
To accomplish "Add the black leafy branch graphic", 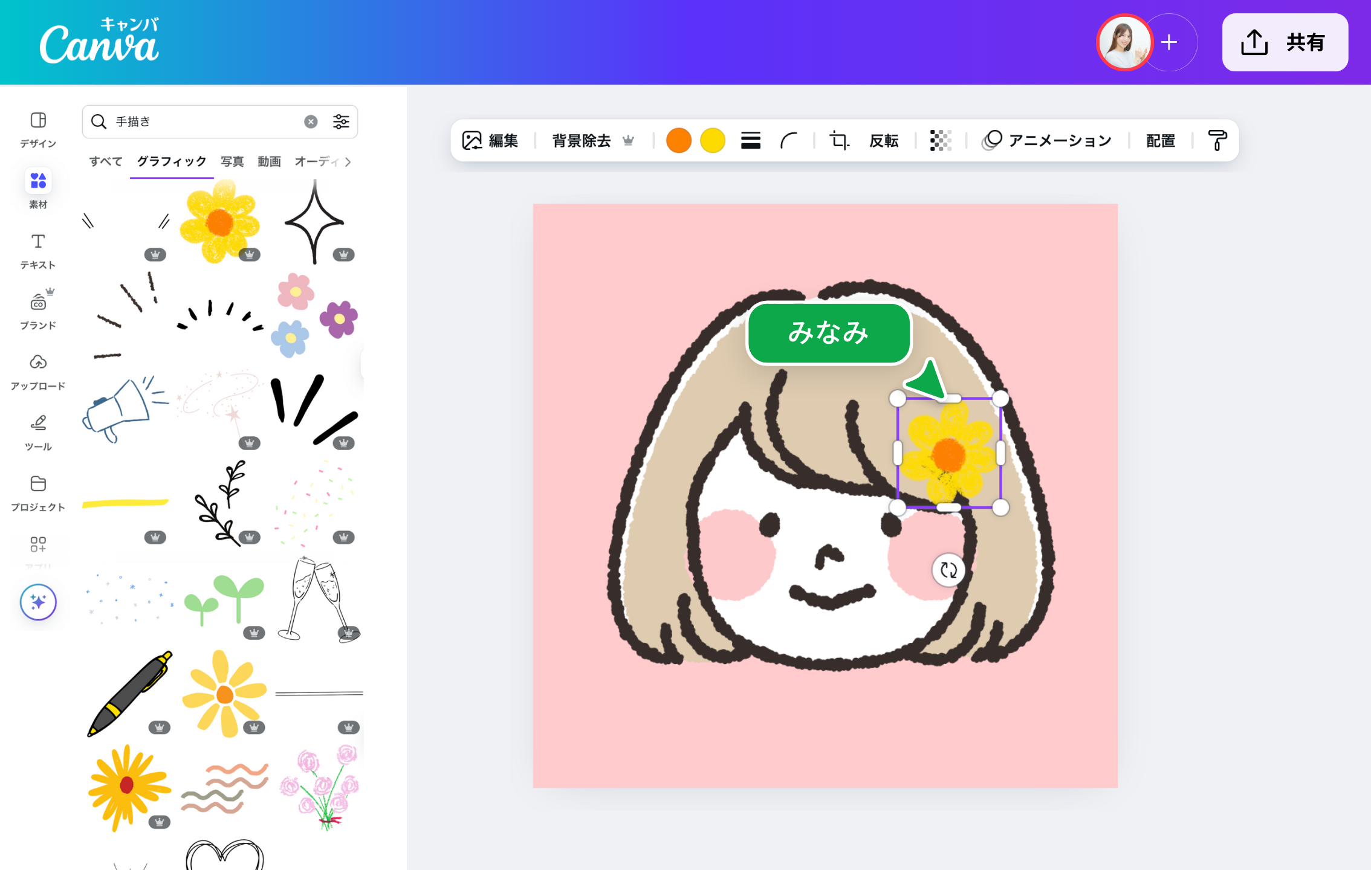I will pyautogui.click(x=221, y=503).
